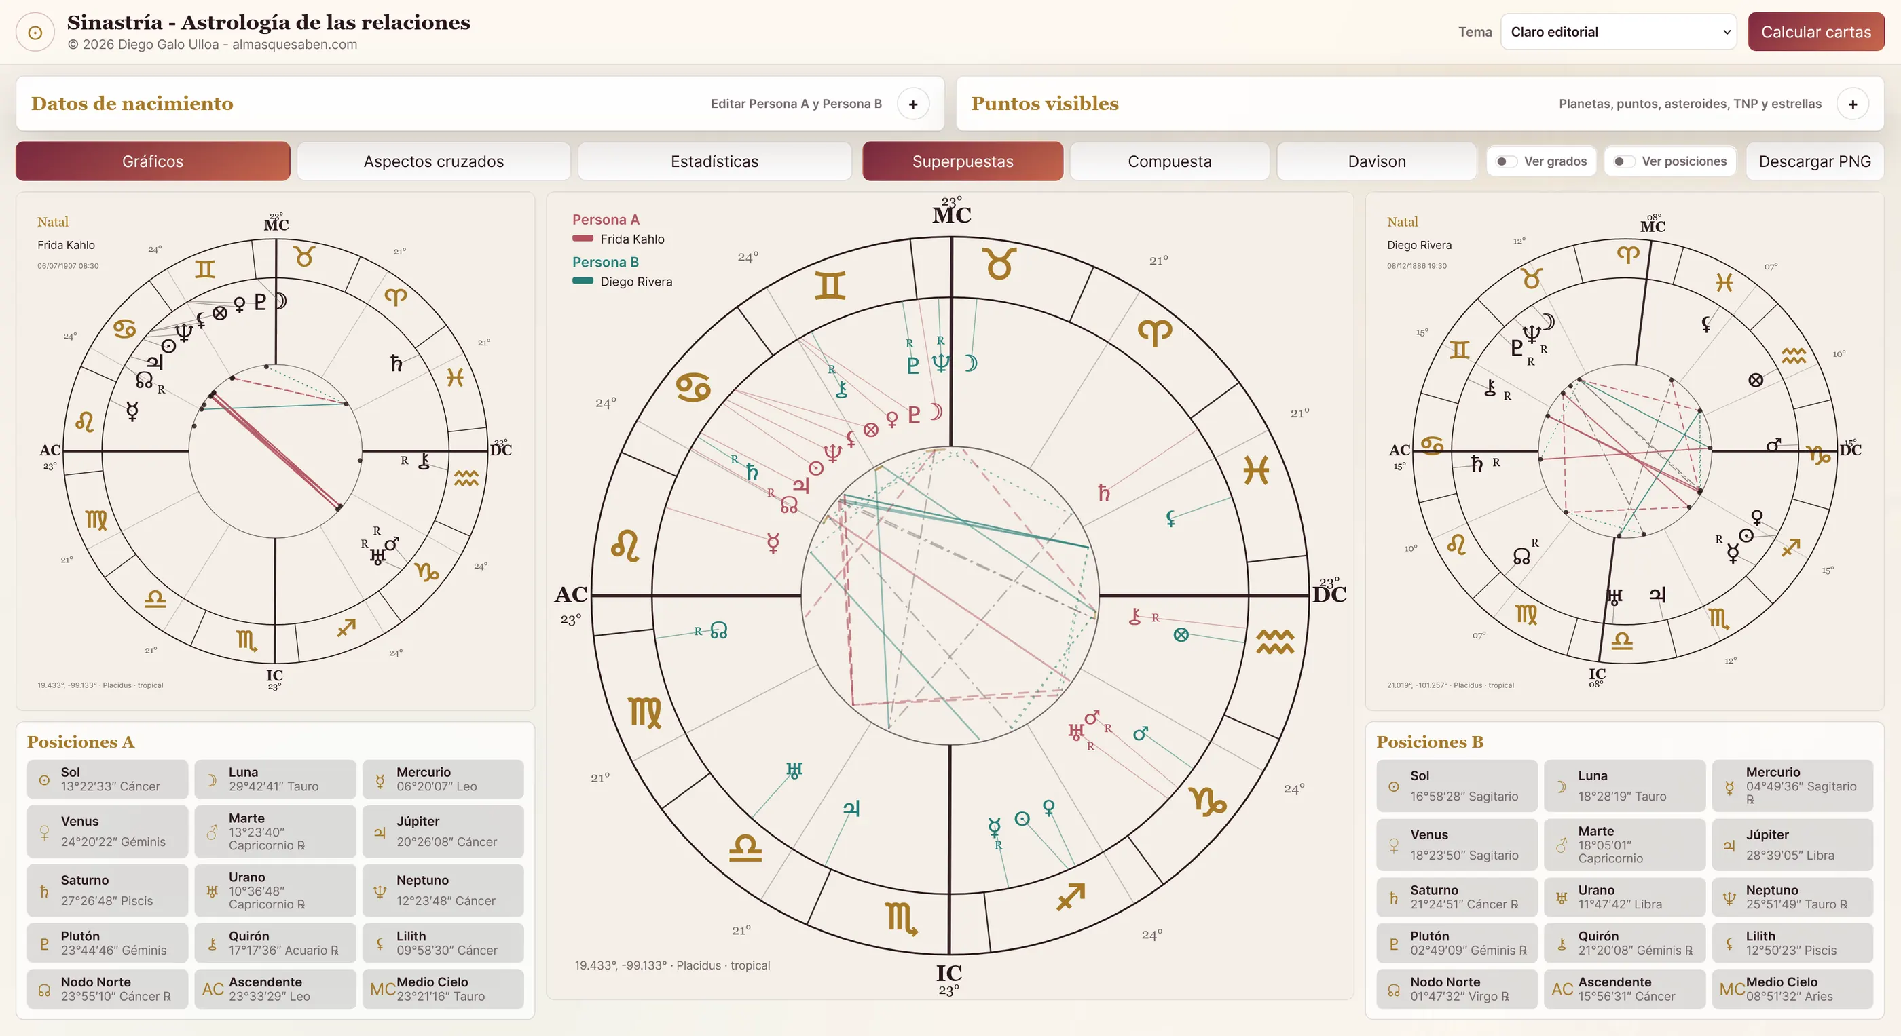Toggle the Ver posiciones switch

click(x=1623, y=161)
